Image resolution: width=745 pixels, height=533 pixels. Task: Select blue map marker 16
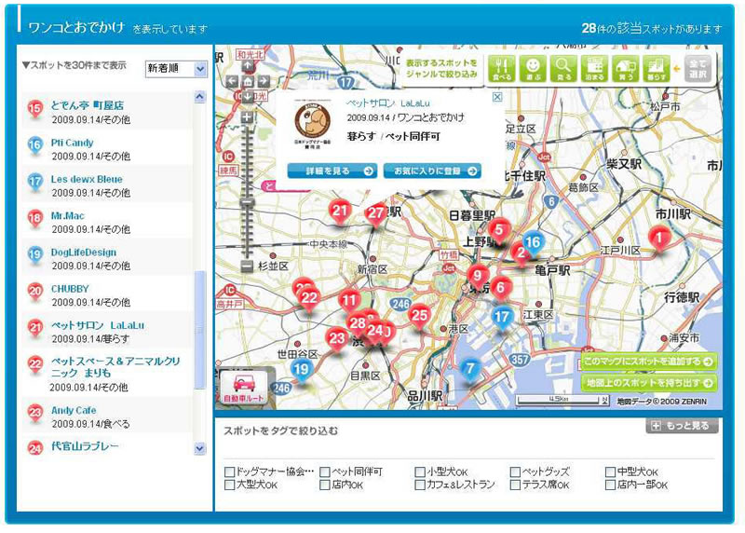point(532,243)
